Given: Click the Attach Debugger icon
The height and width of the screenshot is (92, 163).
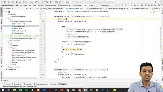Looking at the screenshot, I should 135,5.
